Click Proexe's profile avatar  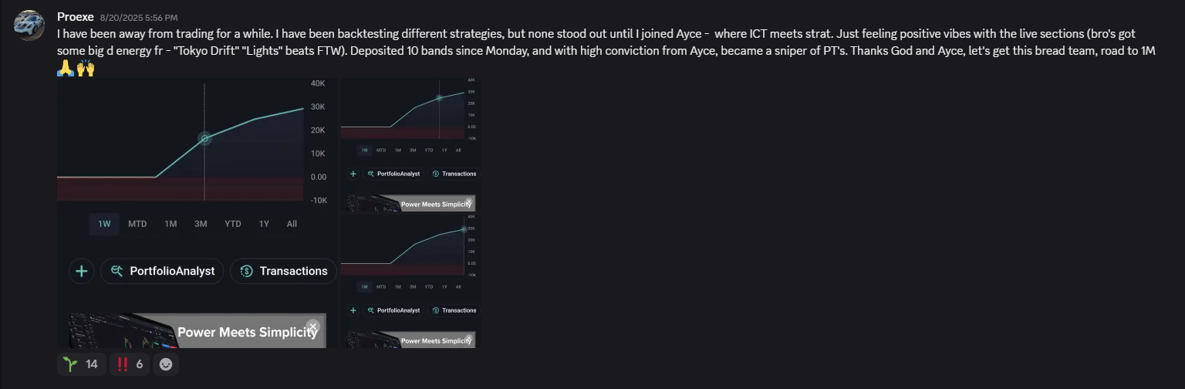[x=28, y=25]
